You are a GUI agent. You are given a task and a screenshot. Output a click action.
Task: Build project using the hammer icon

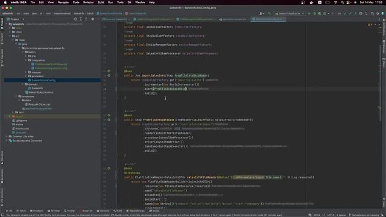coord(269,13)
